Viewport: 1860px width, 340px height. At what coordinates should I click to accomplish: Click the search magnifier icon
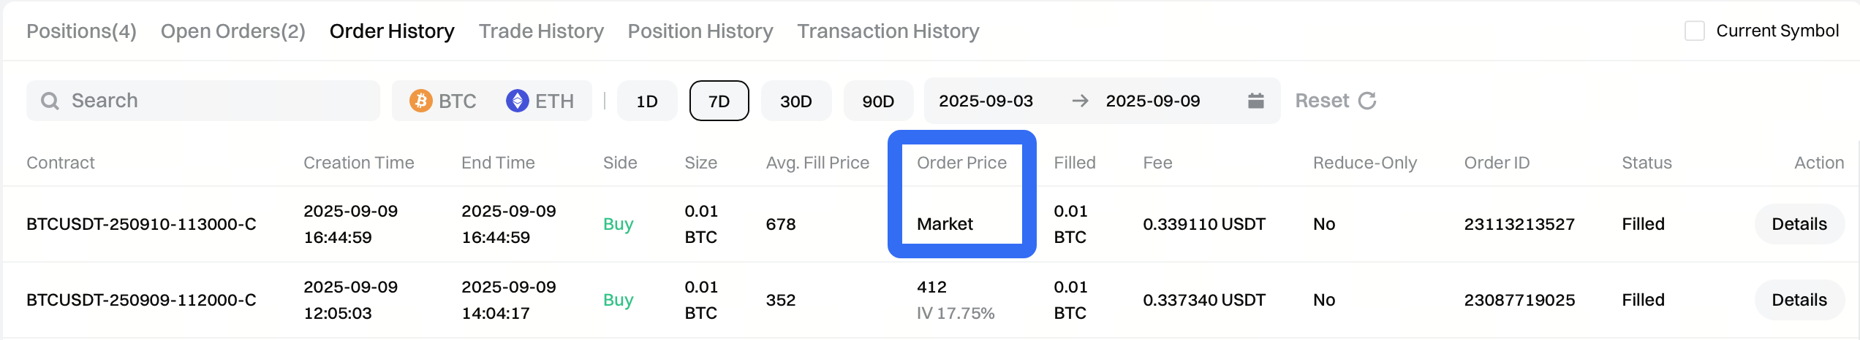coord(50,101)
